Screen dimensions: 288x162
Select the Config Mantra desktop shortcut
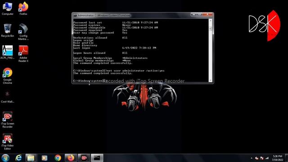23,32
